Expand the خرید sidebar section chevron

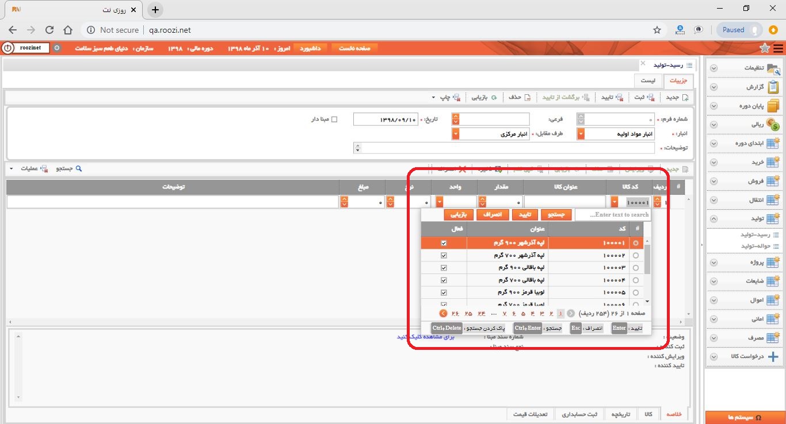tap(713, 163)
